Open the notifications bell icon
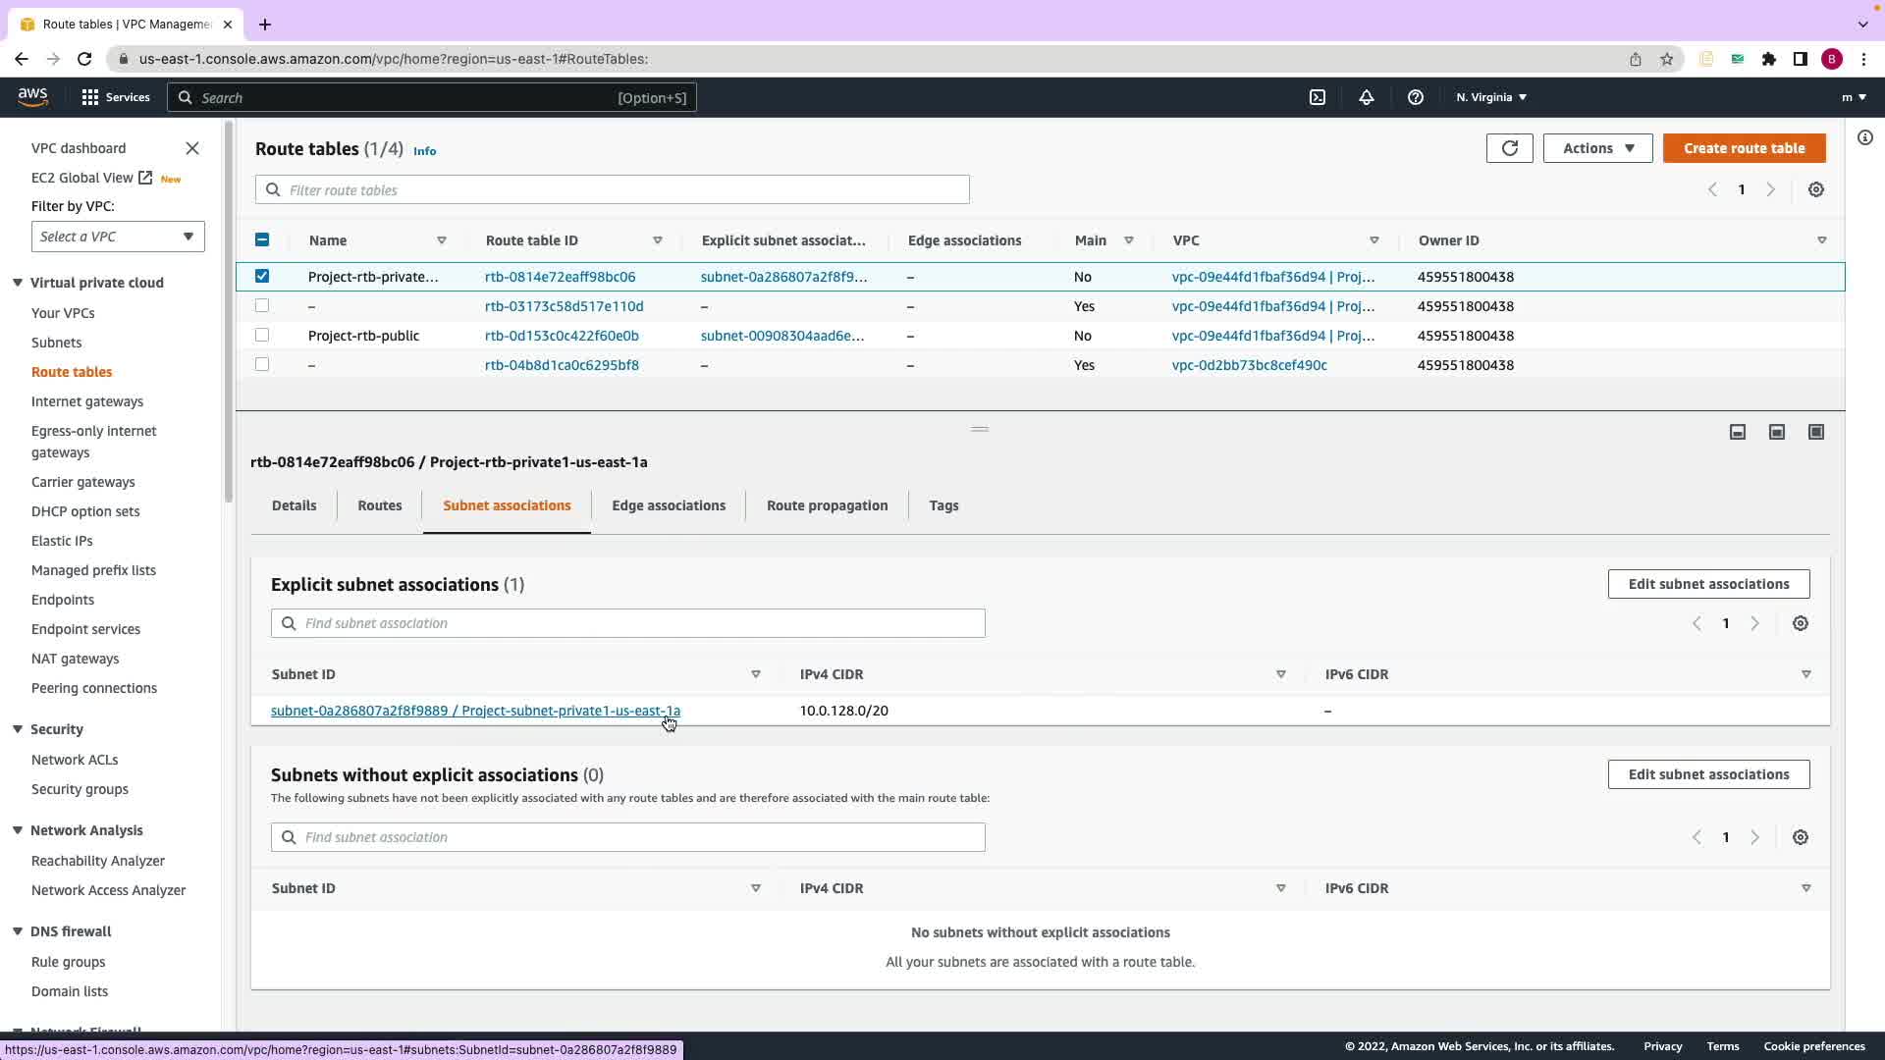The image size is (1885, 1060). point(1366,97)
